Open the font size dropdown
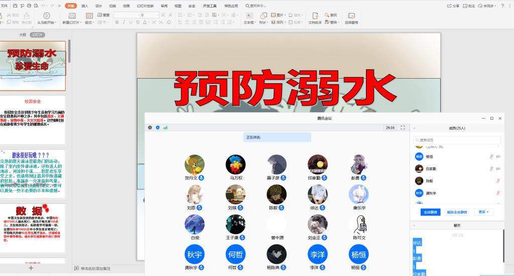 click(157, 15)
